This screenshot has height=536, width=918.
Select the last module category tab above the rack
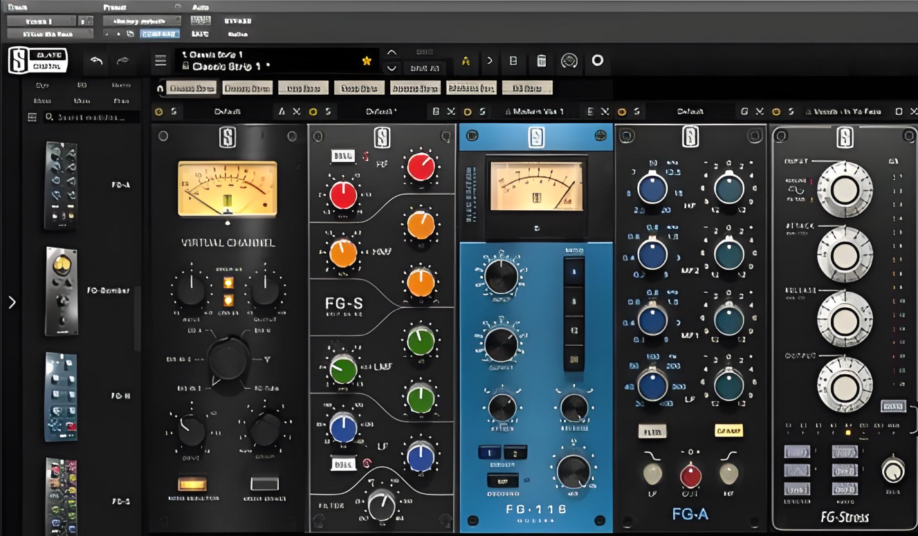point(527,89)
